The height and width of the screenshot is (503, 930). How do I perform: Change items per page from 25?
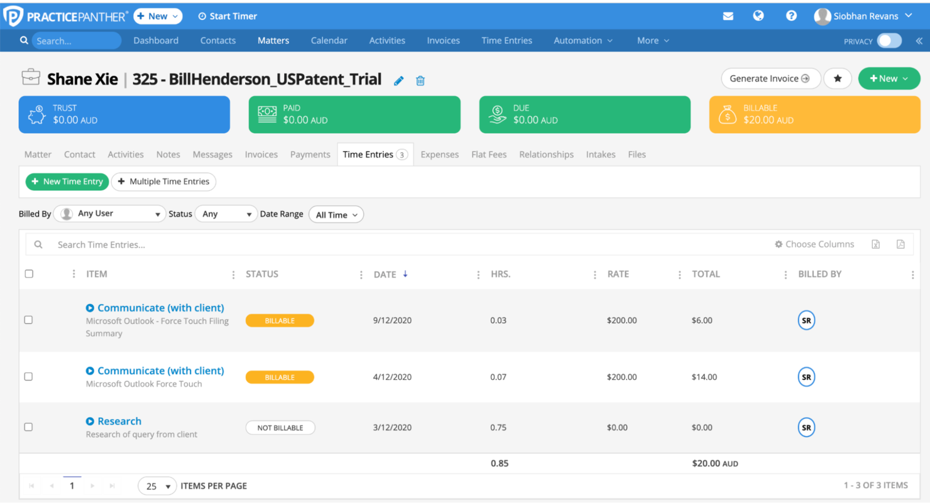[157, 485]
